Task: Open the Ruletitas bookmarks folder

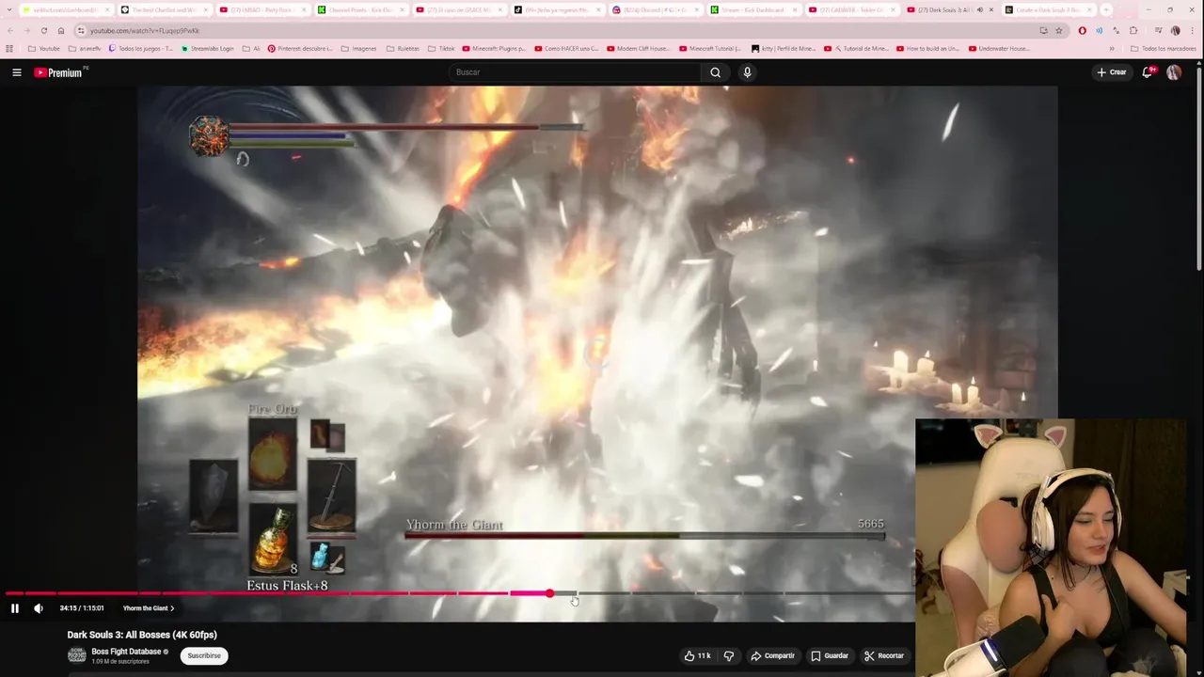Action: 403,48
